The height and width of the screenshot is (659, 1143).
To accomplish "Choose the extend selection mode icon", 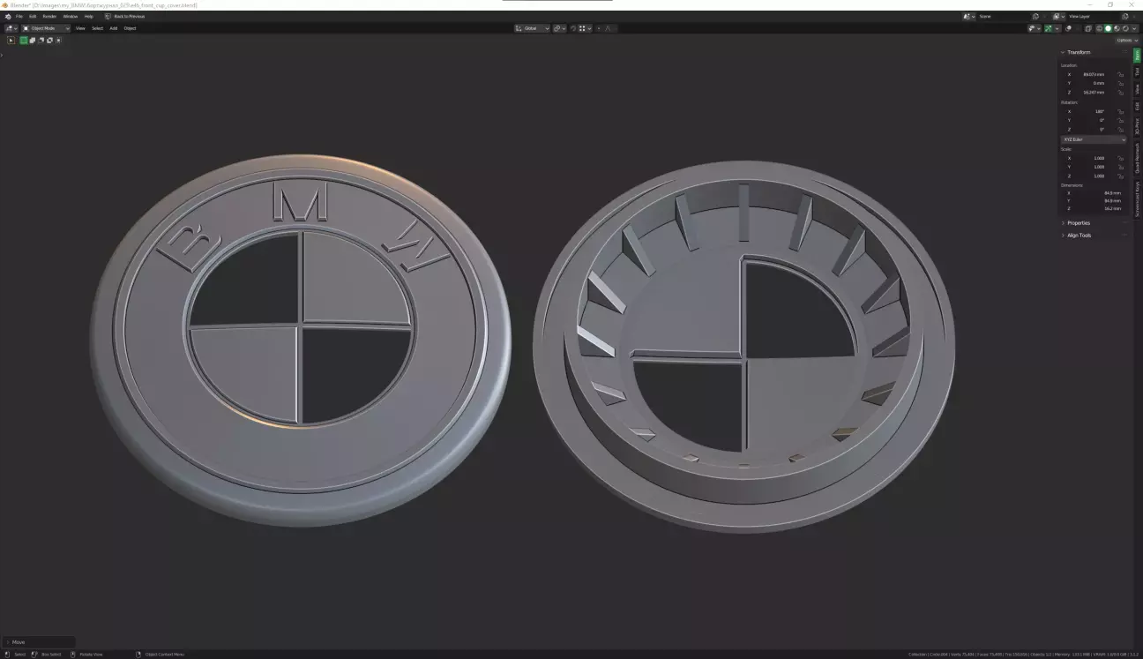I will pyautogui.click(x=33, y=41).
